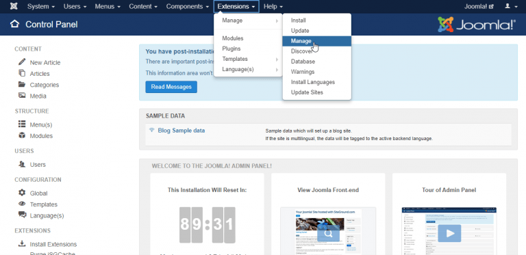
Task: Collapse the Extensions dropdown menu
Action: (236, 6)
